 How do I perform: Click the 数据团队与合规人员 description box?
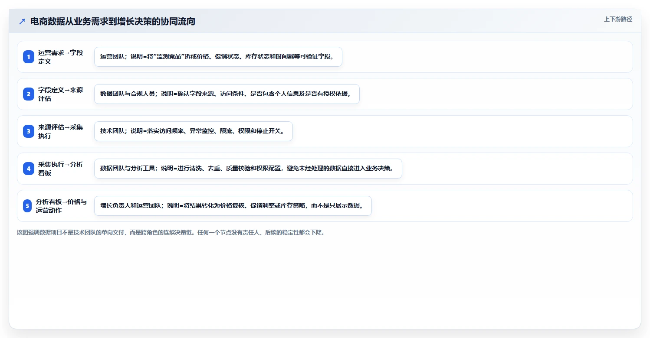point(227,94)
